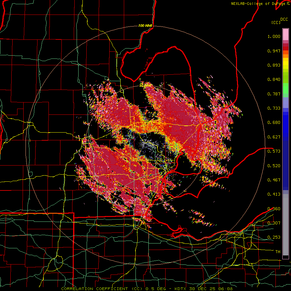
Task: Click the 0.787 legend value
Action: click(274, 94)
